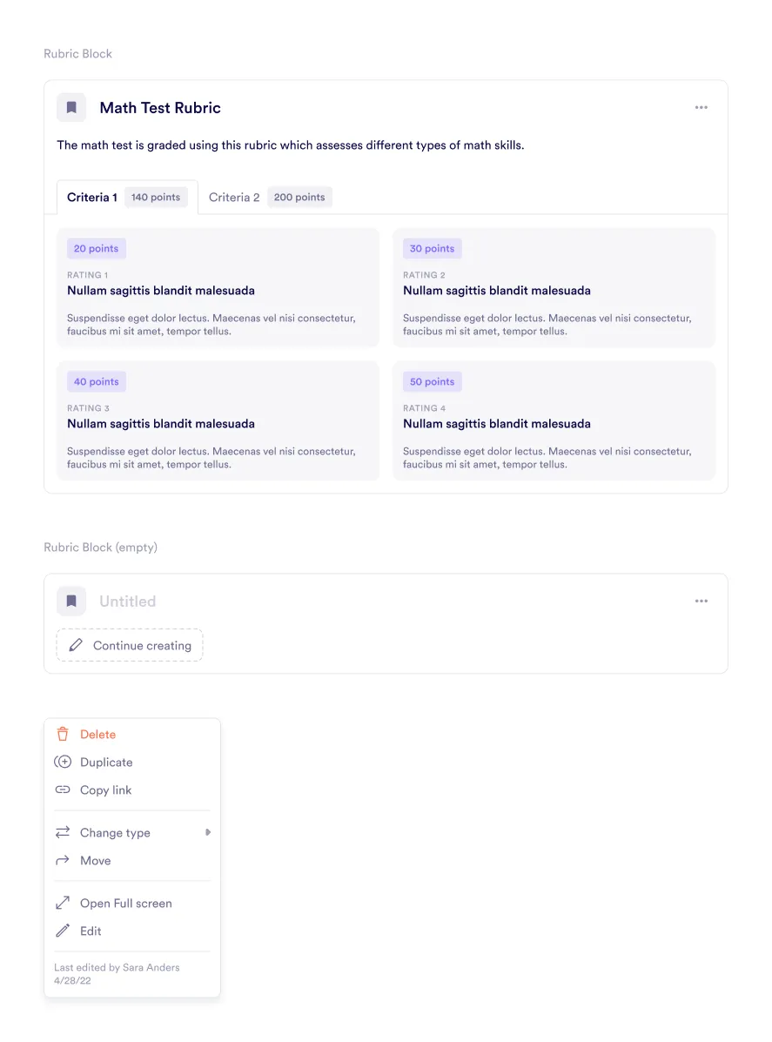Select the Criteria 1 tab
This screenshot has height=1042, width=772.
pyautogui.click(x=126, y=198)
